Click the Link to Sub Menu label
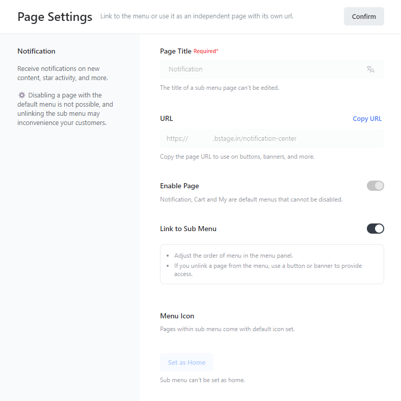 (188, 229)
